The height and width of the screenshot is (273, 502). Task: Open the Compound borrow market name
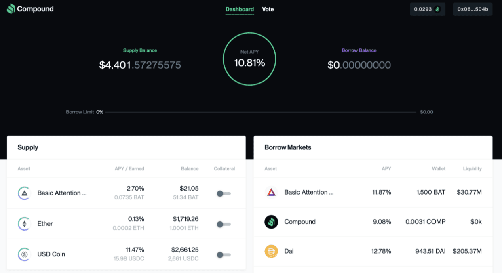(x=300, y=222)
